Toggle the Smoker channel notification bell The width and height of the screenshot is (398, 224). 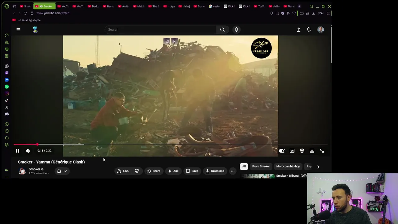(59, 171)
